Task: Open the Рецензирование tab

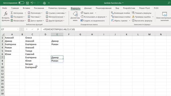Action: click(104, 8)
